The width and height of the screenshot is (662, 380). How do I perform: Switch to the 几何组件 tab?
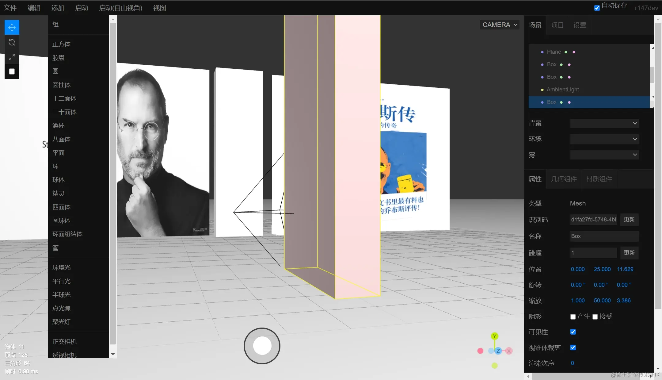click(x=564, y=179)
